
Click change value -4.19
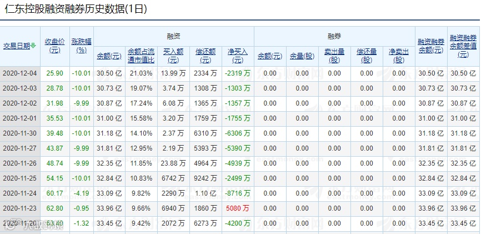(x=81, y=193)
